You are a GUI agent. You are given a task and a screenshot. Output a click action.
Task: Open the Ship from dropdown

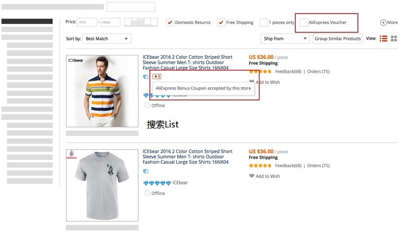(x=285, y=39)
